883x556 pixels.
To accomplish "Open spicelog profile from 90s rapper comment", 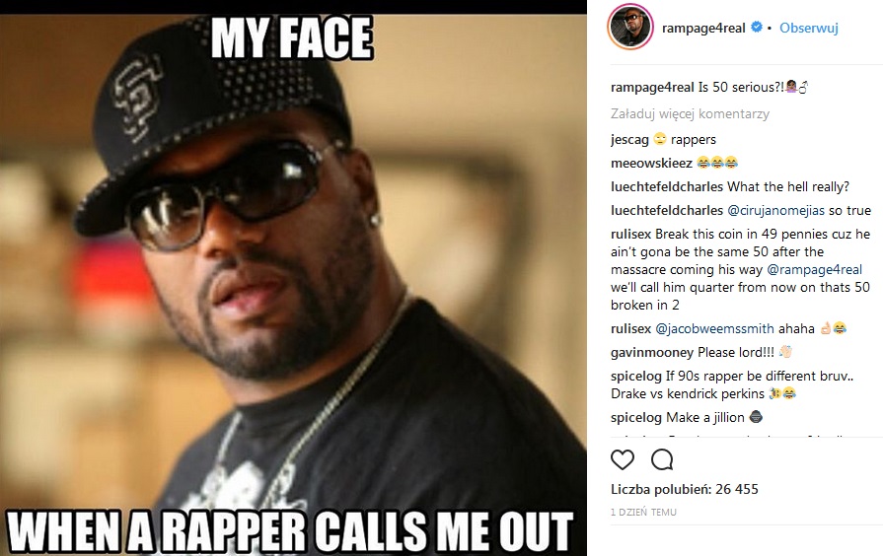I will [x=636, y=376].
